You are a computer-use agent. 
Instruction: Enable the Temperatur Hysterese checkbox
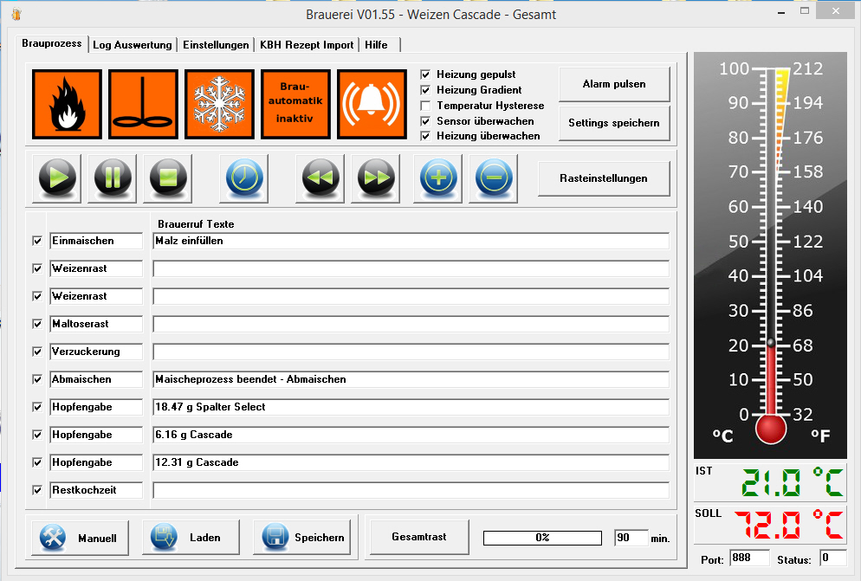pos(425,106)
